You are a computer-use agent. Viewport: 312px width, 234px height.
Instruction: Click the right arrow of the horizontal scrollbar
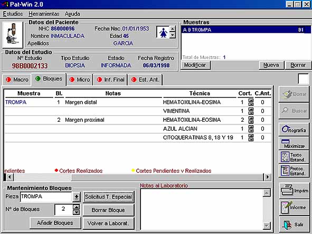[x=268, y=177]
